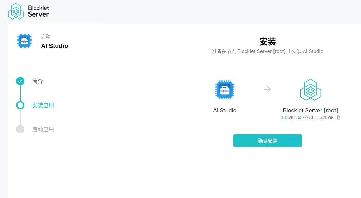The width and height of the screenshot is (361, 198).
Task: Select the 安装应用 step label
Action: (43, 106)
